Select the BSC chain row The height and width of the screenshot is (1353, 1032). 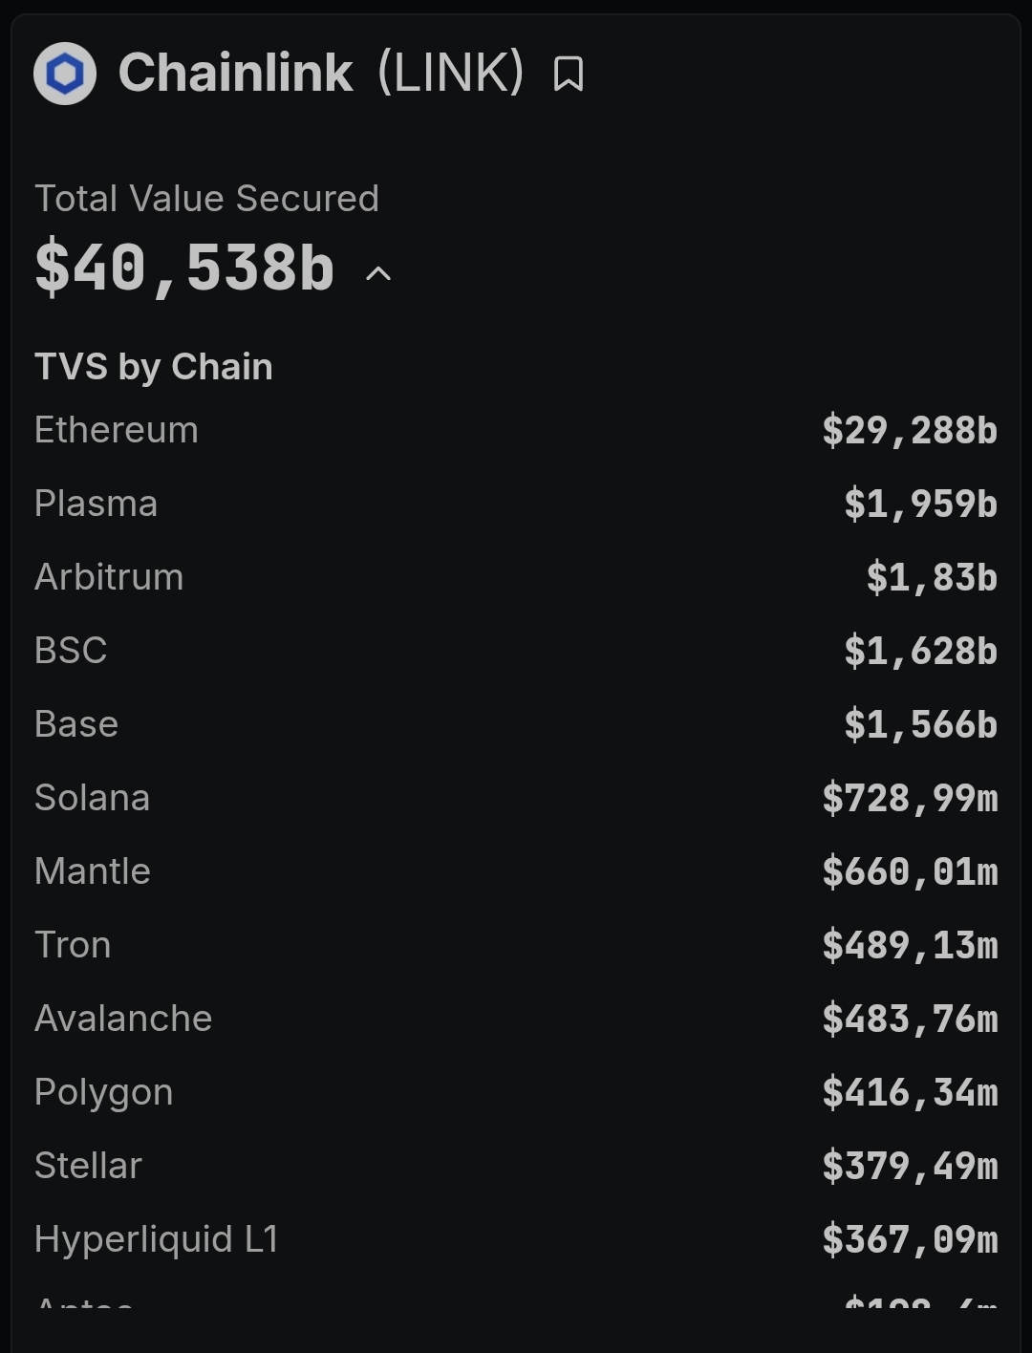(x=516, y=651)
